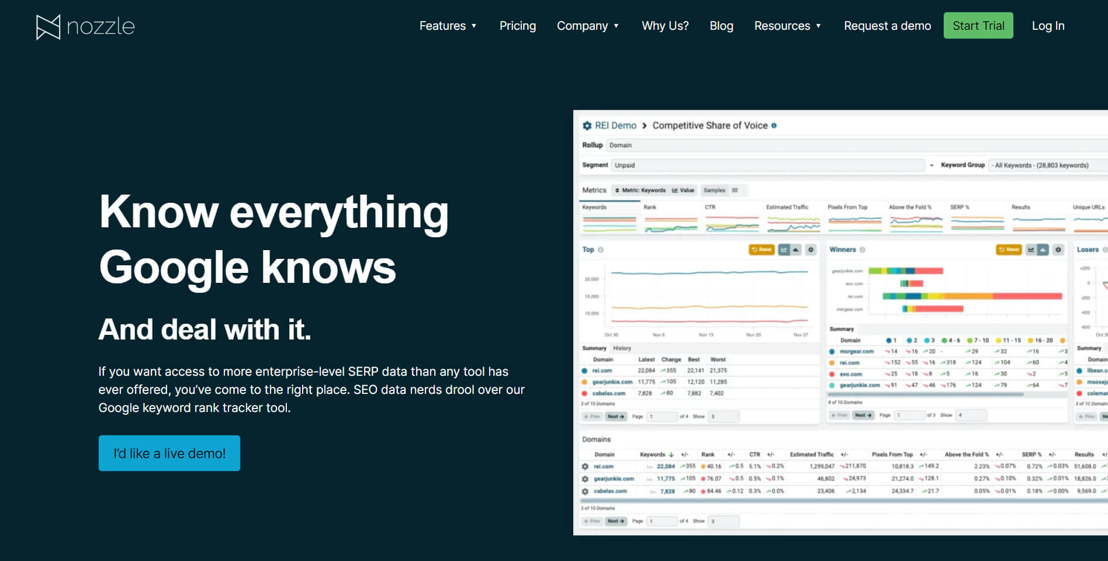Click the Start Trial button
The height and width of the screenshot is (561, 1108).
pyautogui.click(x=978, y=26)
